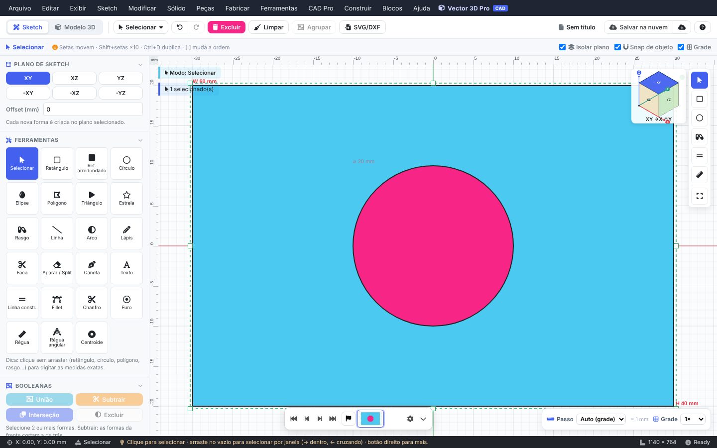Toggle the Isolar plano checkbox
717x448 pixels.
tap(562, 47)
